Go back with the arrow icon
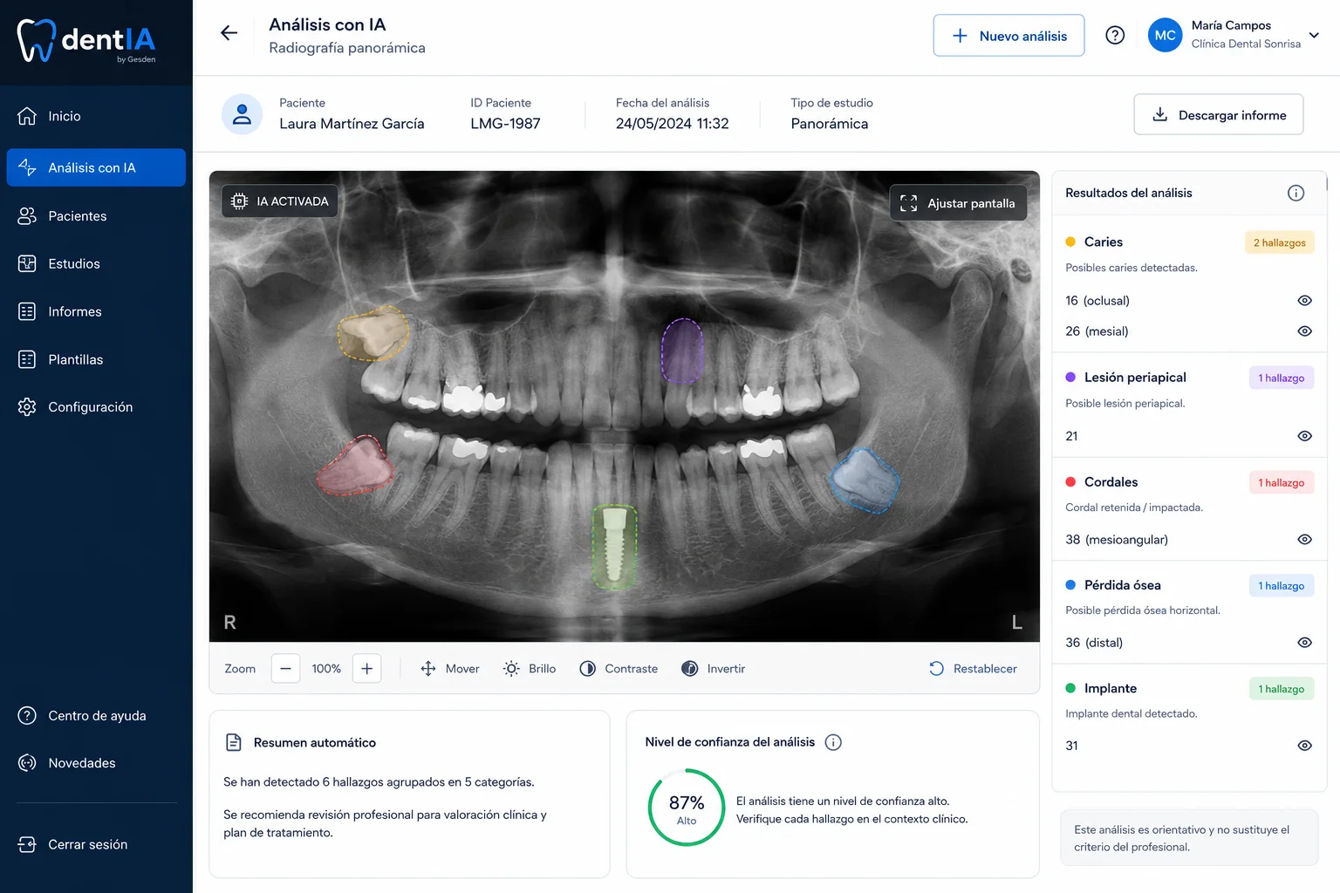Screen dimensions: 1340x893 click(229, 33)
